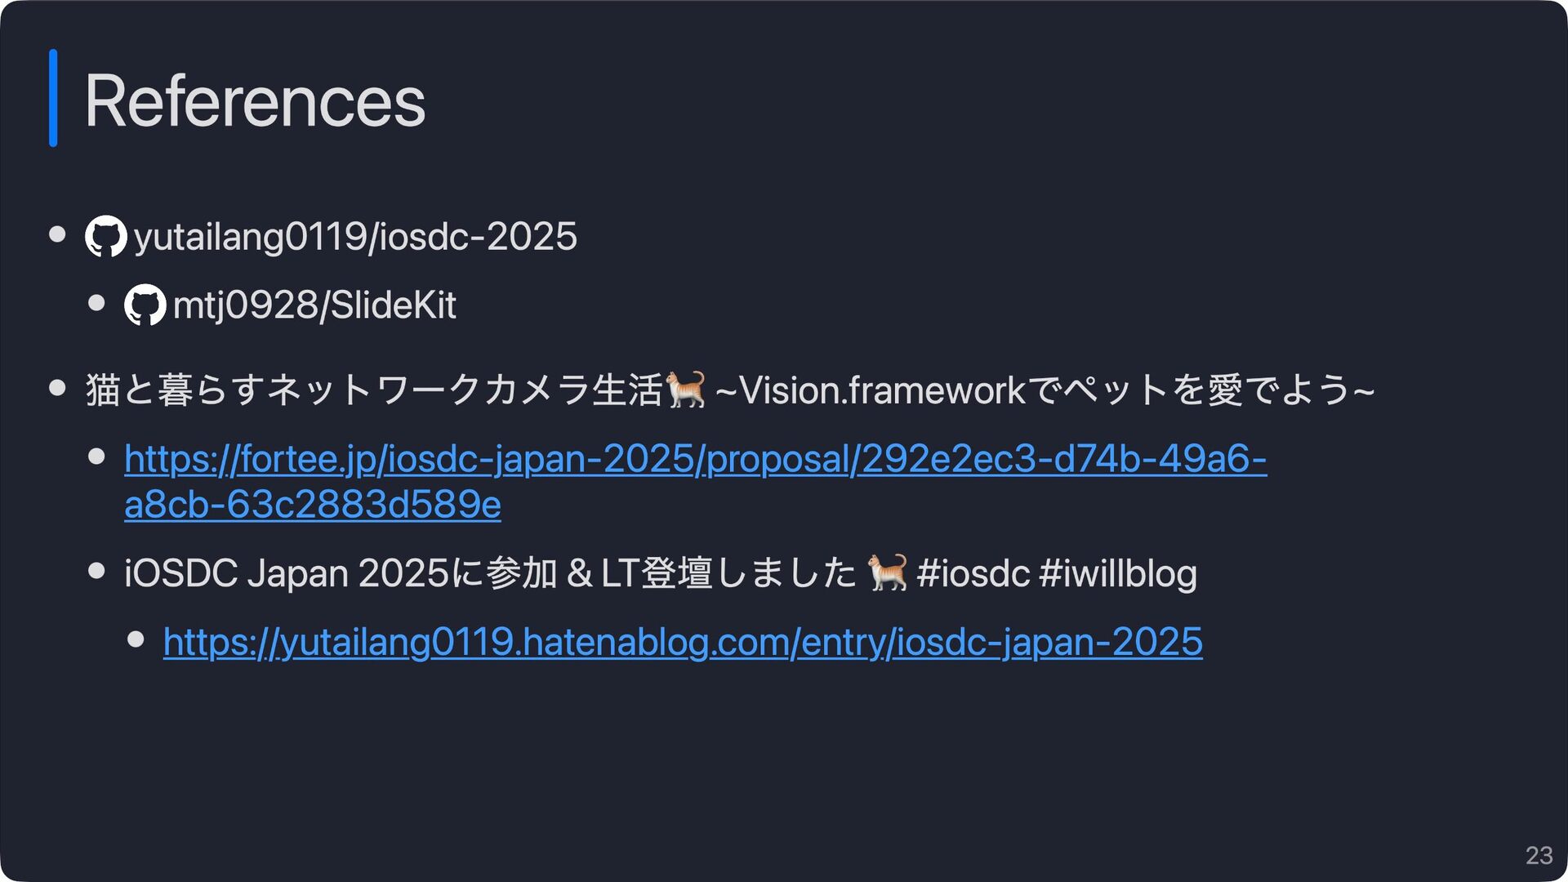The width and height of the screenshot is (1568, 882).
Task: Click the #iosdc hashtag text
Action: (x=973, y=573)
